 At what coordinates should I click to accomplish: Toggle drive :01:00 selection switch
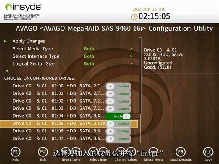(x=118, y=86)
